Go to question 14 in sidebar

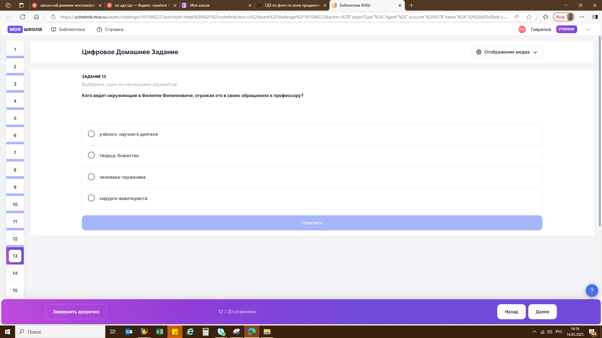tap(15, 273)
